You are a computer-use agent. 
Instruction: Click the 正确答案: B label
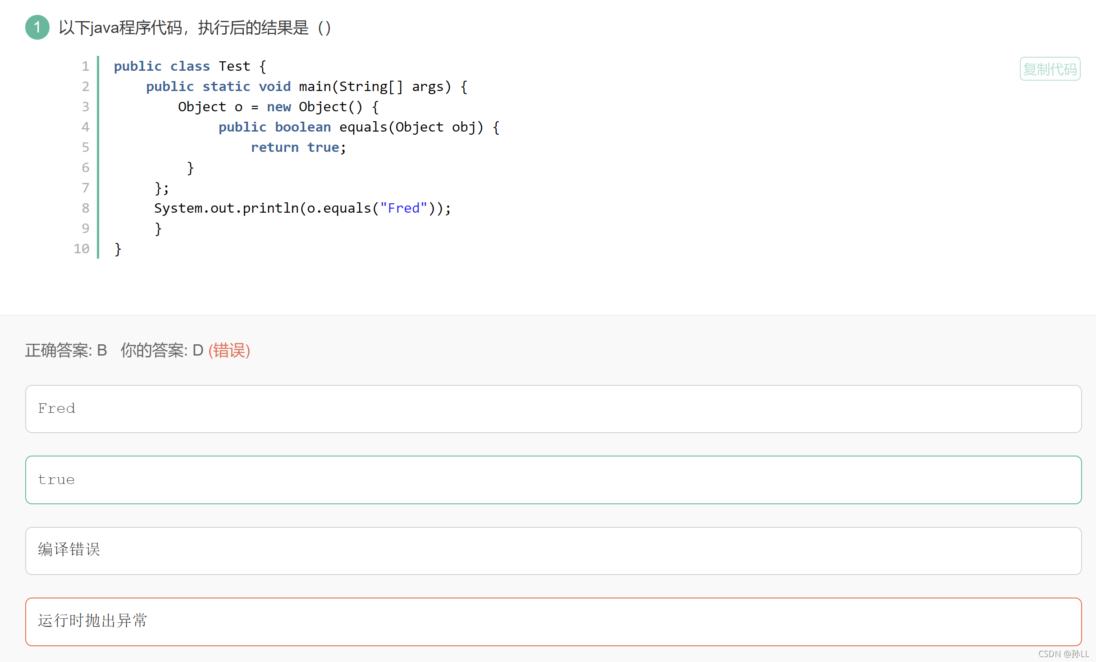click(66, 350)
